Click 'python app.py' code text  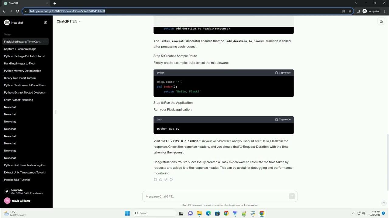168,129
